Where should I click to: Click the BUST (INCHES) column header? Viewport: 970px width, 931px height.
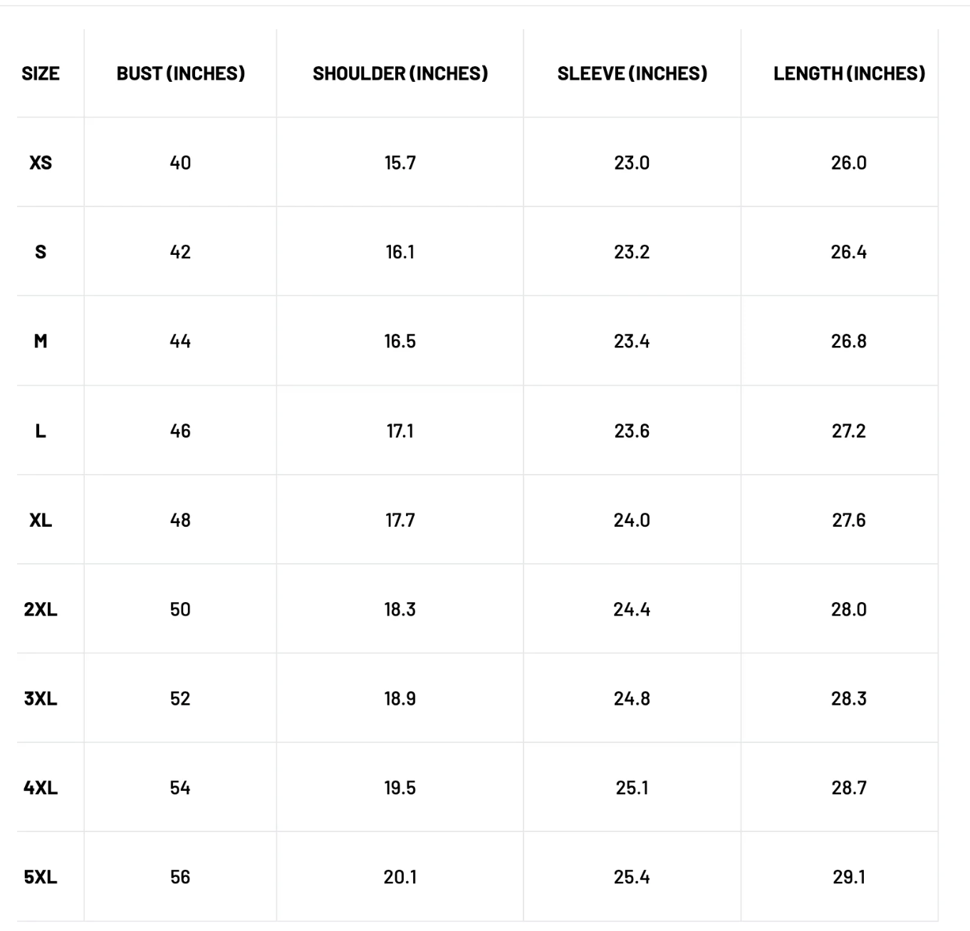tap(180, 73)
